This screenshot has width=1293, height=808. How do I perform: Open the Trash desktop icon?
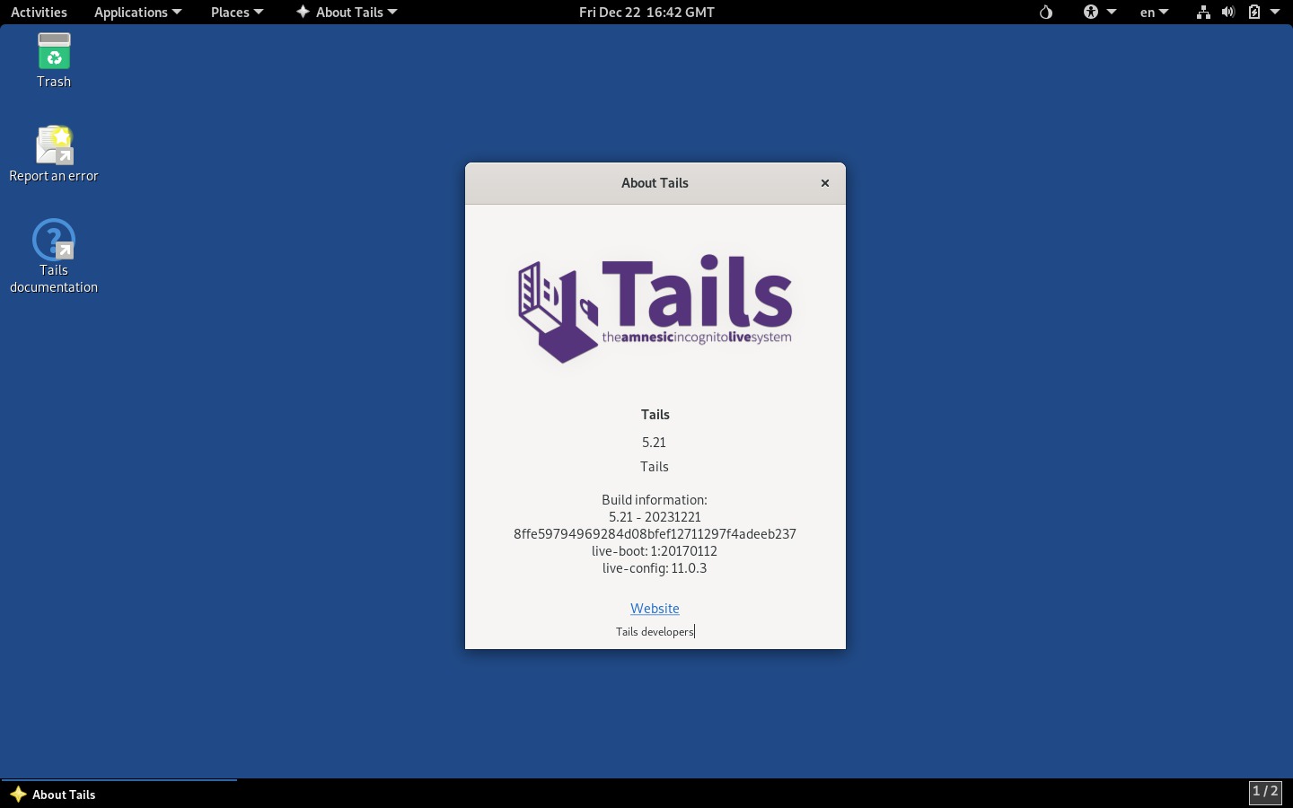point(54,53)
